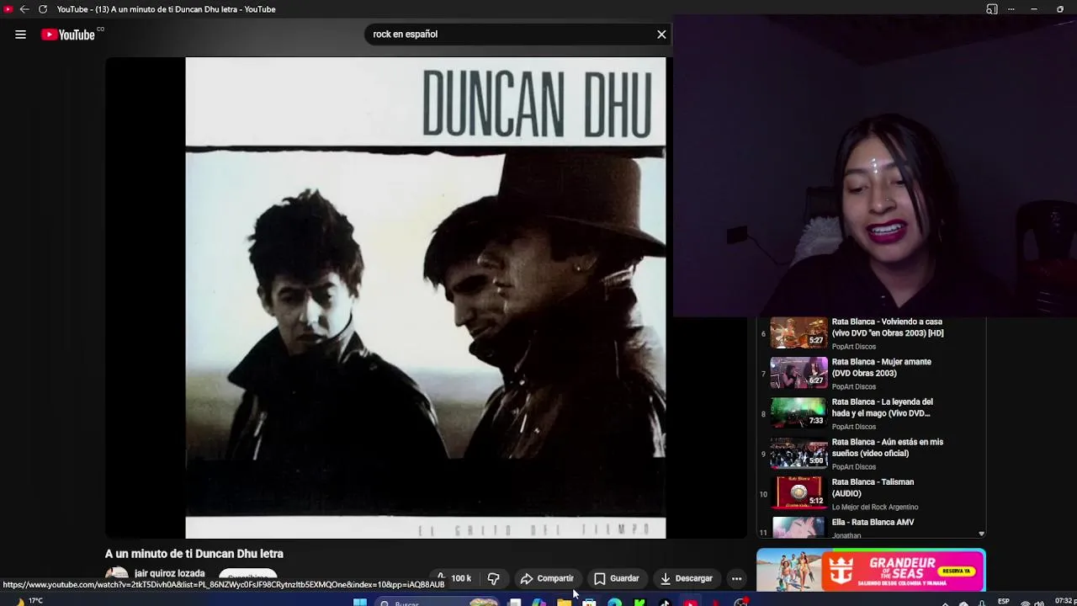Screen dimensions: 1077x606
Task: Open the YouTube hamburger guide menu
Action: point(20,35)
